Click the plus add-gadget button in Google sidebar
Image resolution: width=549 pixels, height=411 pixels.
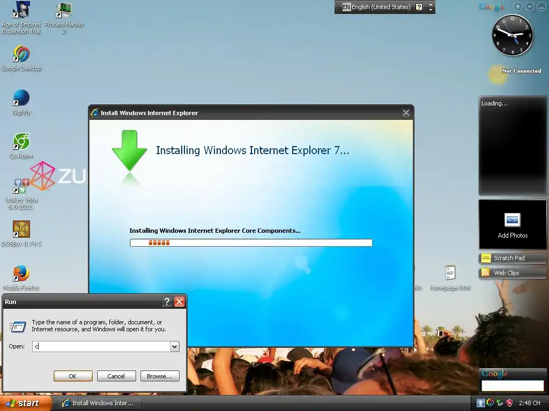tap(518, 6)
